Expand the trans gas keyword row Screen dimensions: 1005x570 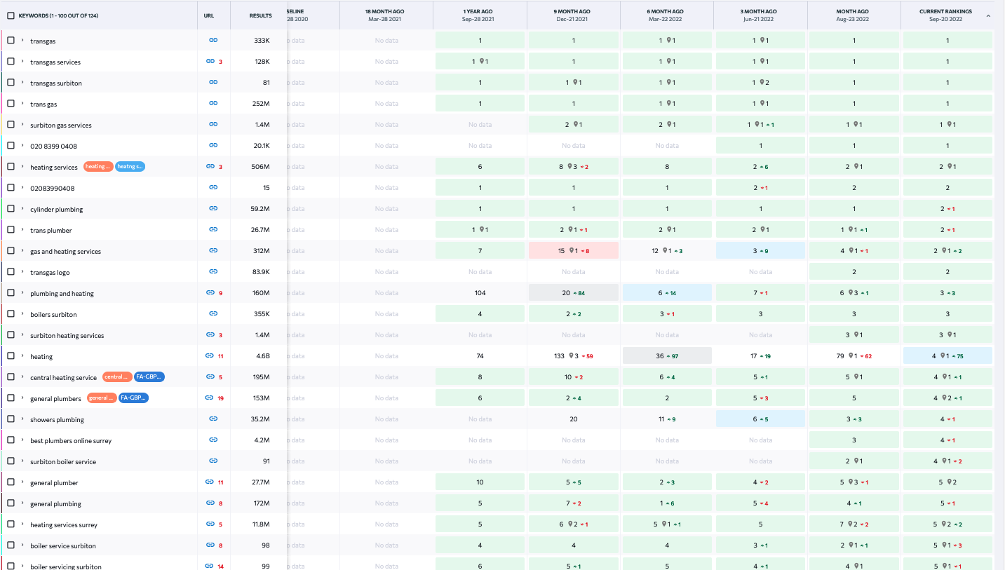pos(22,104)
